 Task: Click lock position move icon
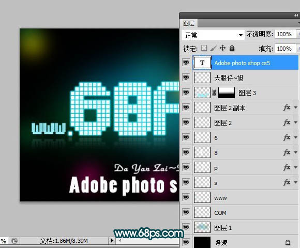point(223,48)
